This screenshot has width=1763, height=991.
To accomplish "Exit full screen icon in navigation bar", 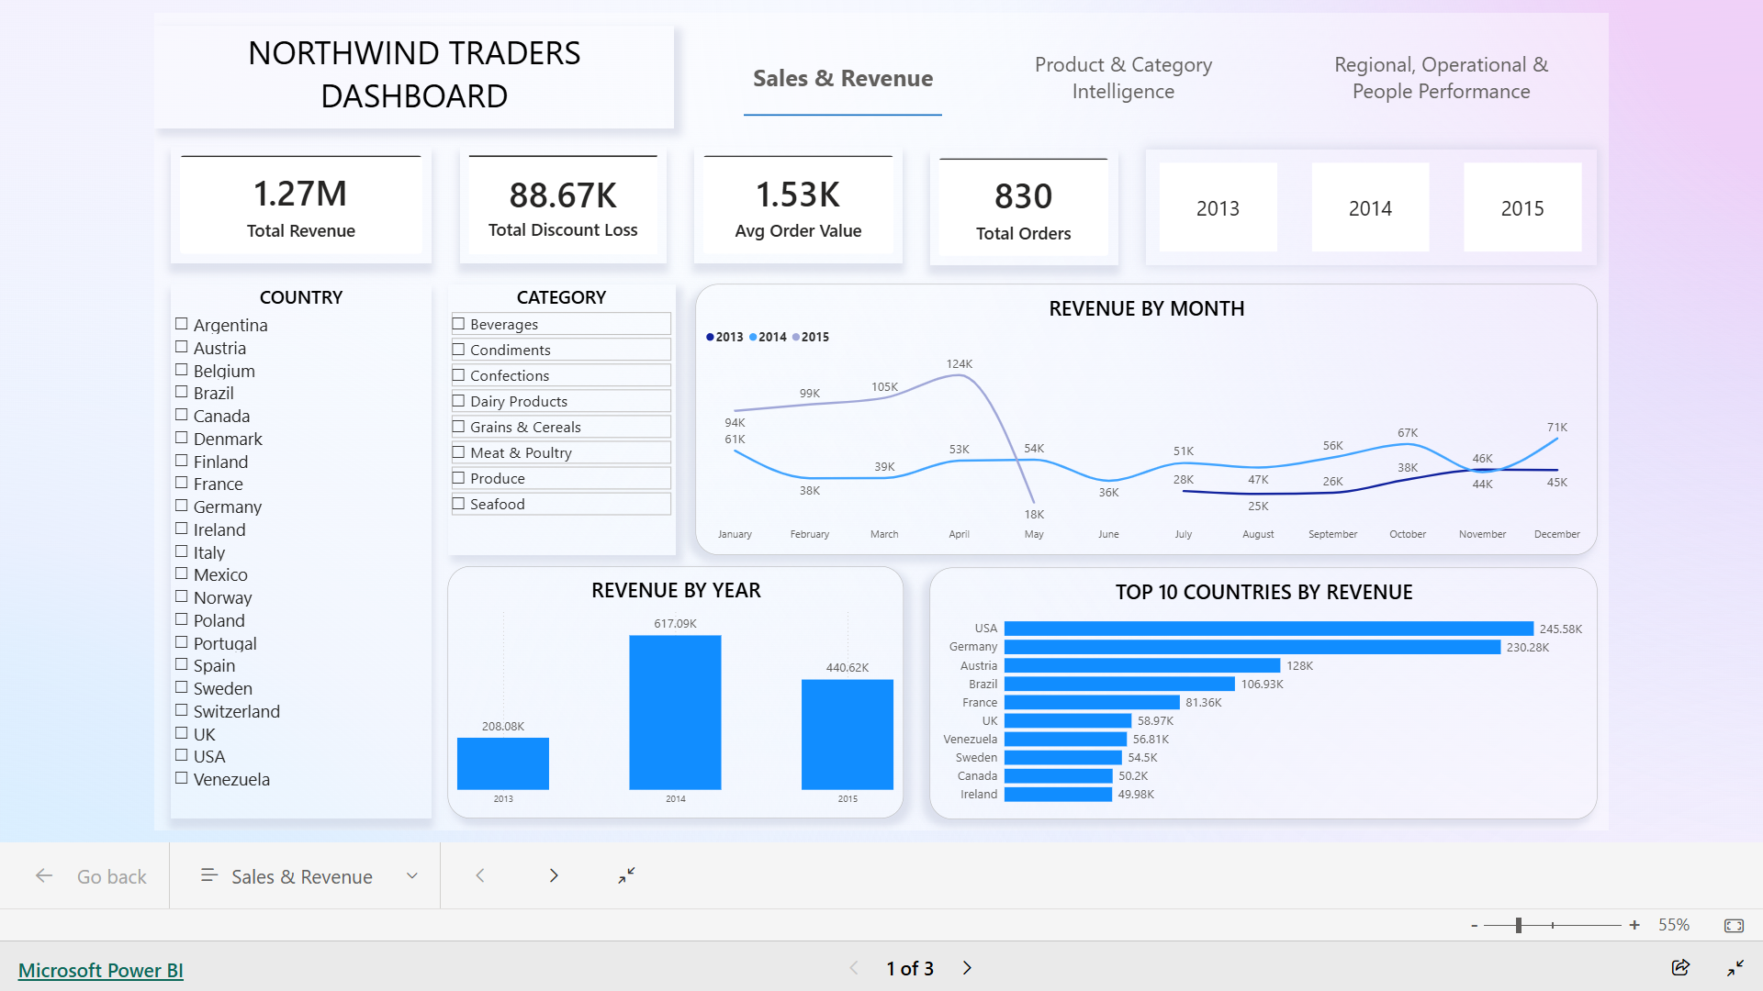I will 626,876.
